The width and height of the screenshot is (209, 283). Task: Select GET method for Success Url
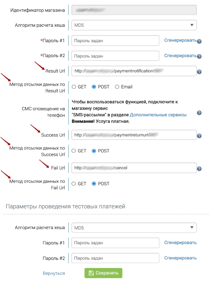click(74, 151)
